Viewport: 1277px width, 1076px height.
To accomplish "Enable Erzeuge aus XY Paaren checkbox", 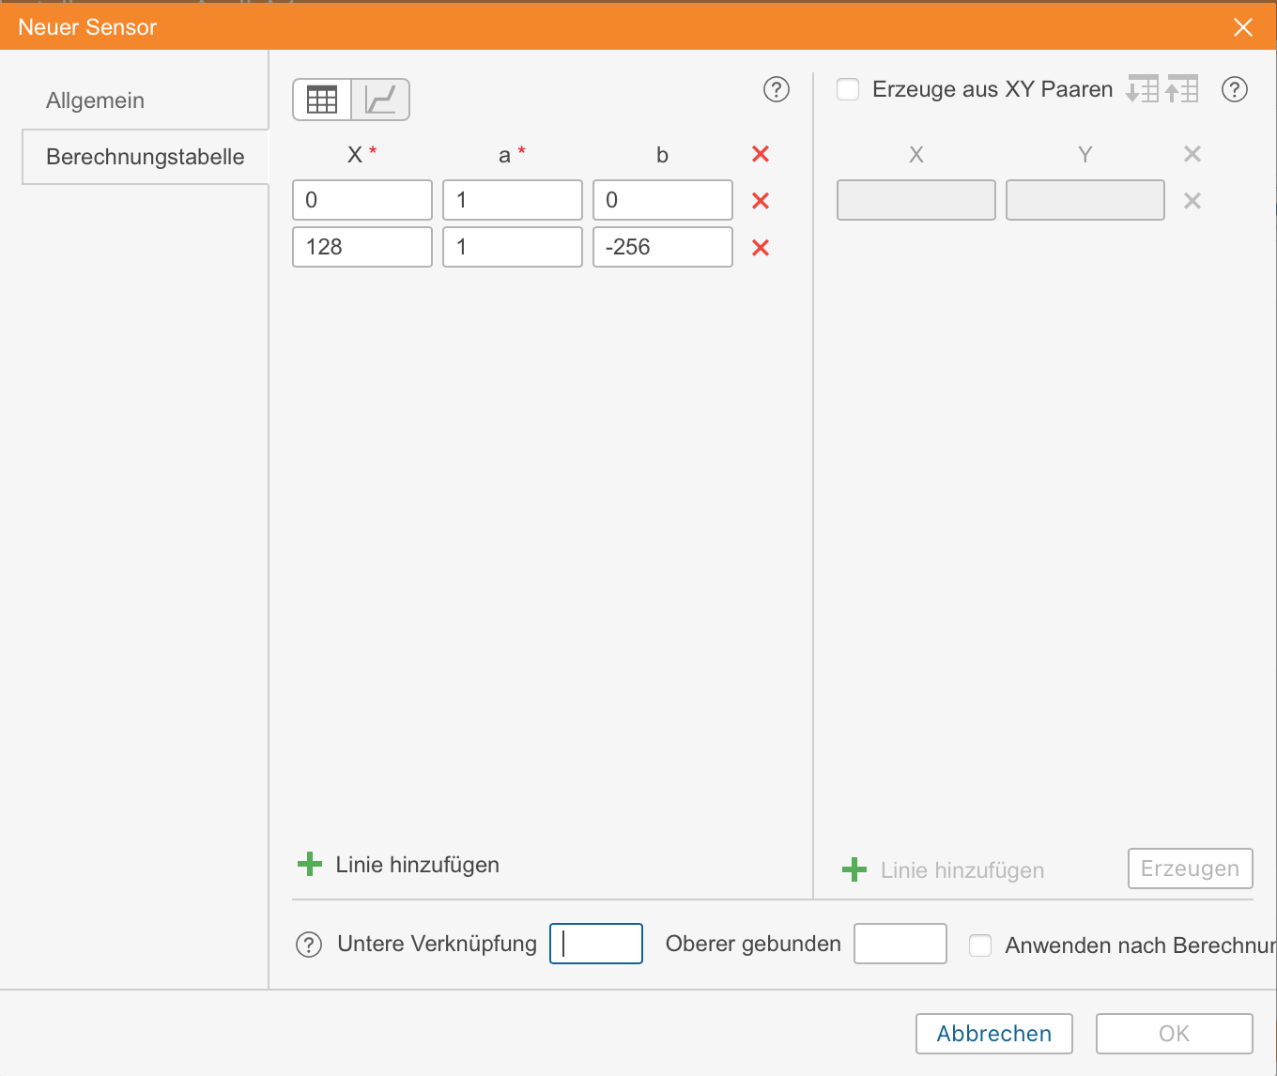I will point(848,89).
